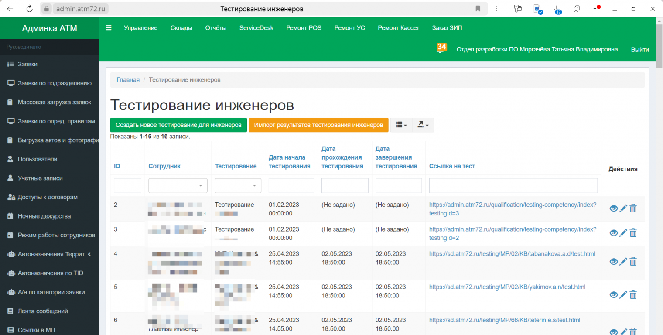Click Создать новое тестирование для инженеров button
Image resolution: width=663 pixels, height=335 pixels.
click(x=178, y=125)
